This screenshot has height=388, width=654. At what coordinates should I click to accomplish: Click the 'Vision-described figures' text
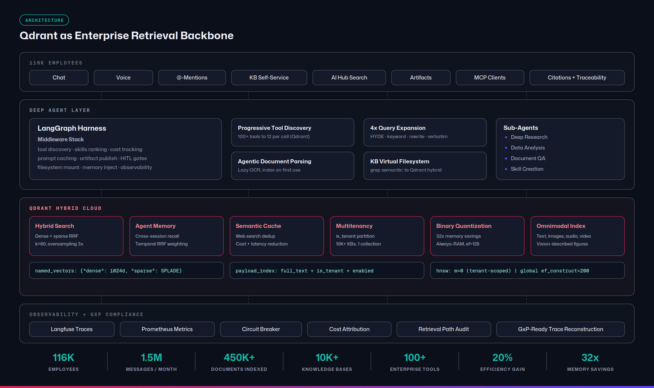(x=562, y=244)
